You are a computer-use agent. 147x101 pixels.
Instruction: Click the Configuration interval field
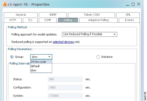[x=65, y=87]
